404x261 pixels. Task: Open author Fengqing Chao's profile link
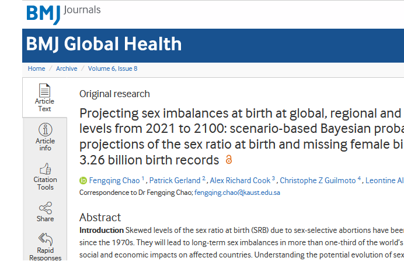click(113, 180)
